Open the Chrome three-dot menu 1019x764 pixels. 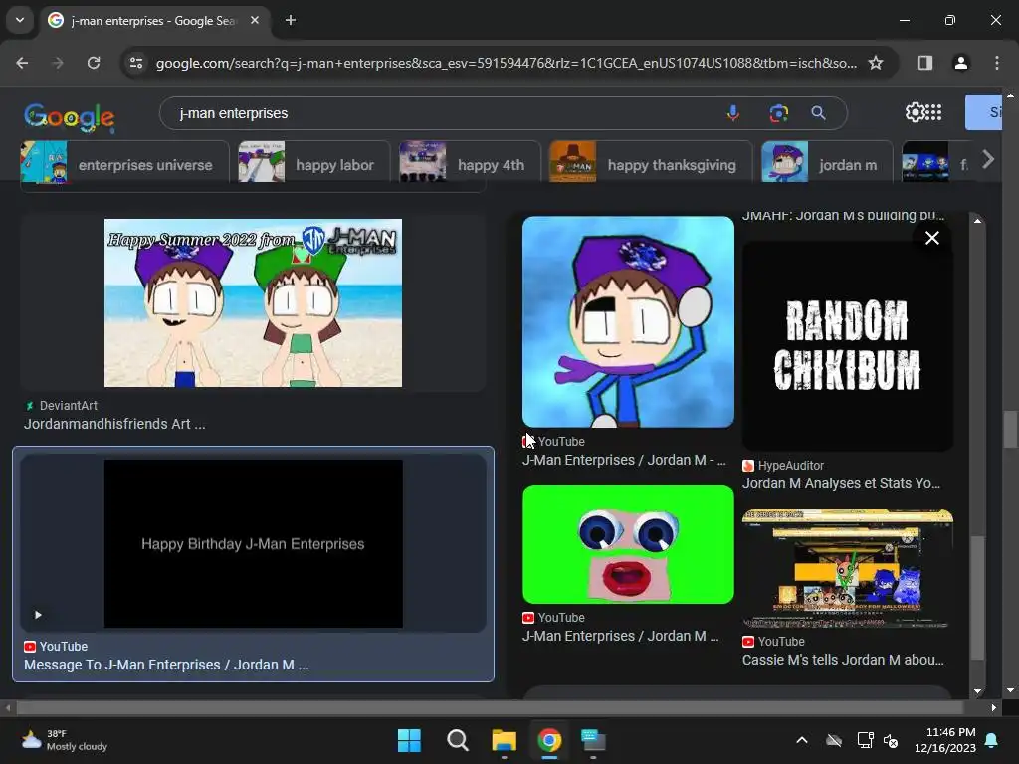(x=997, y=63)
